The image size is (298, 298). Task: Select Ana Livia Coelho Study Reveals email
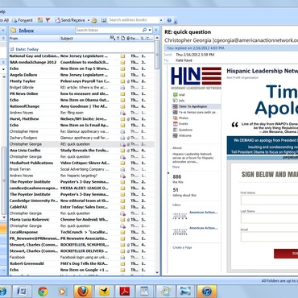coord(81,151)
